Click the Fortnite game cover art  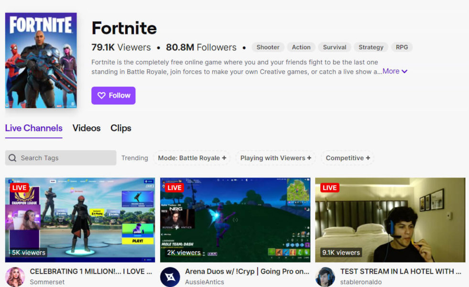[x=41, y=60]
